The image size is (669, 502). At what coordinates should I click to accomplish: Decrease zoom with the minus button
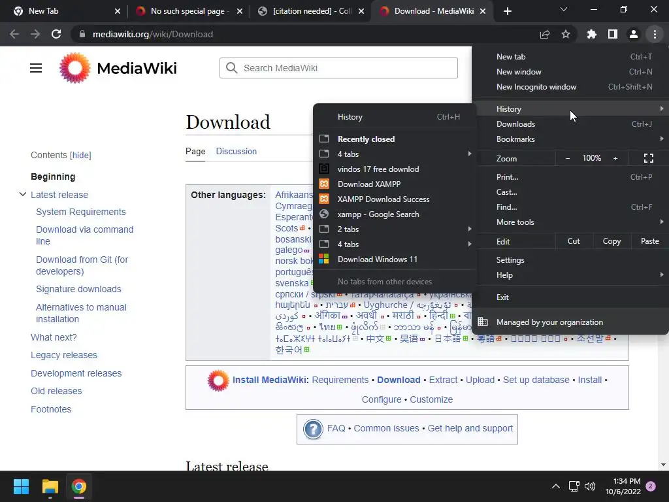pos(568,158)
